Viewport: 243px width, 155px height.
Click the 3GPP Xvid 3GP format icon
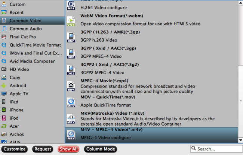pos(71,54)
